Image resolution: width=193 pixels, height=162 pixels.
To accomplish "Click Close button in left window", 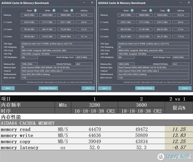I will [x=88, y=88].
